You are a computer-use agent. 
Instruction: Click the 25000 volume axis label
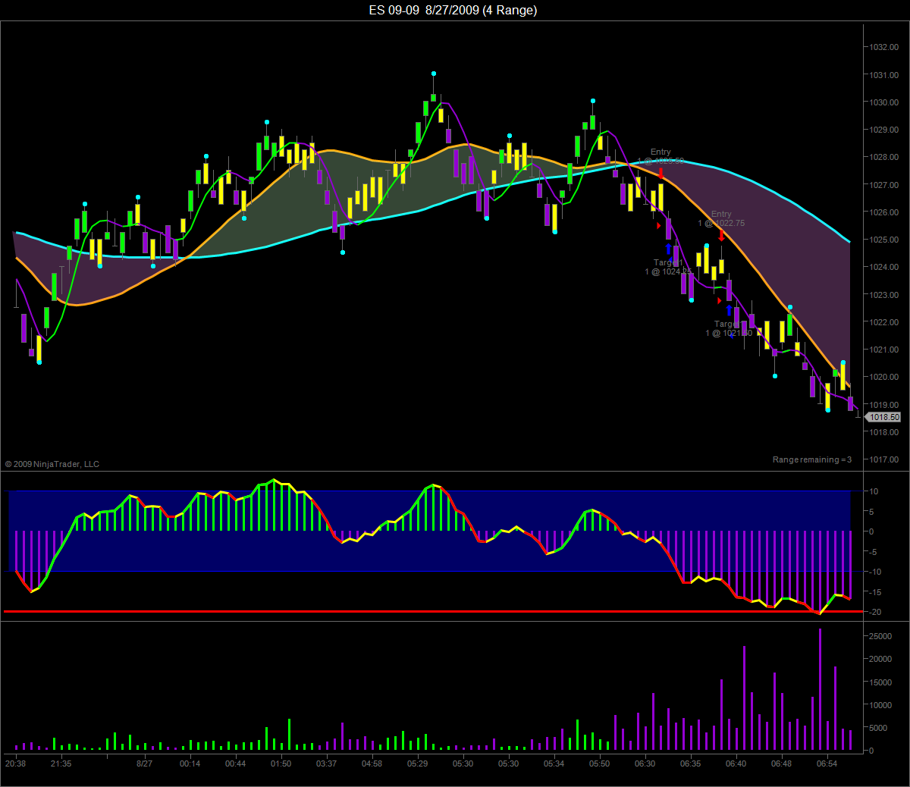(880, 636)
